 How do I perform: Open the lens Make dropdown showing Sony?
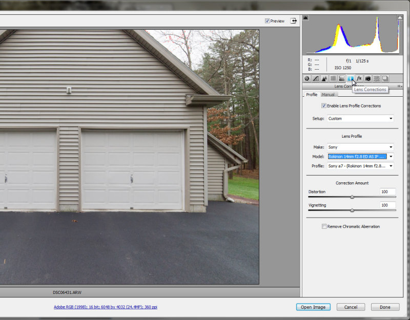[x=360, y=147]
